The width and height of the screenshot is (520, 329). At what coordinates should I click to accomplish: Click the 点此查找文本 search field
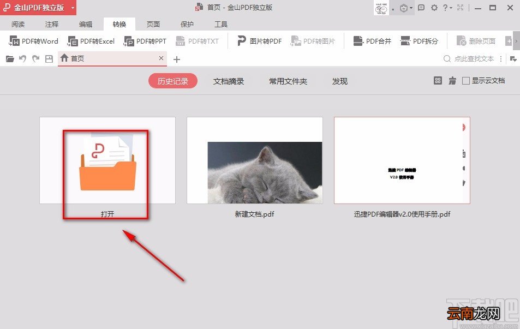click(x=470, y=59)
